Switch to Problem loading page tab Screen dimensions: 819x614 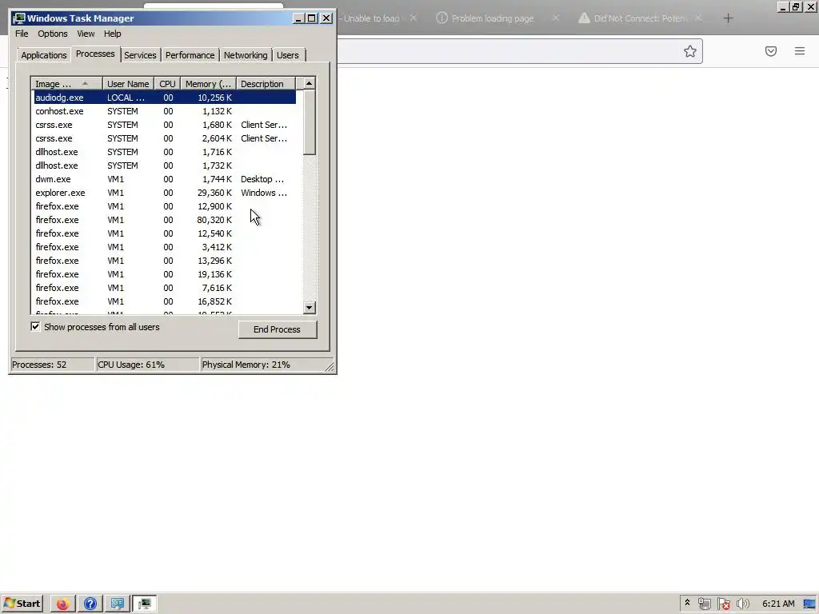(x=493, y=18)
